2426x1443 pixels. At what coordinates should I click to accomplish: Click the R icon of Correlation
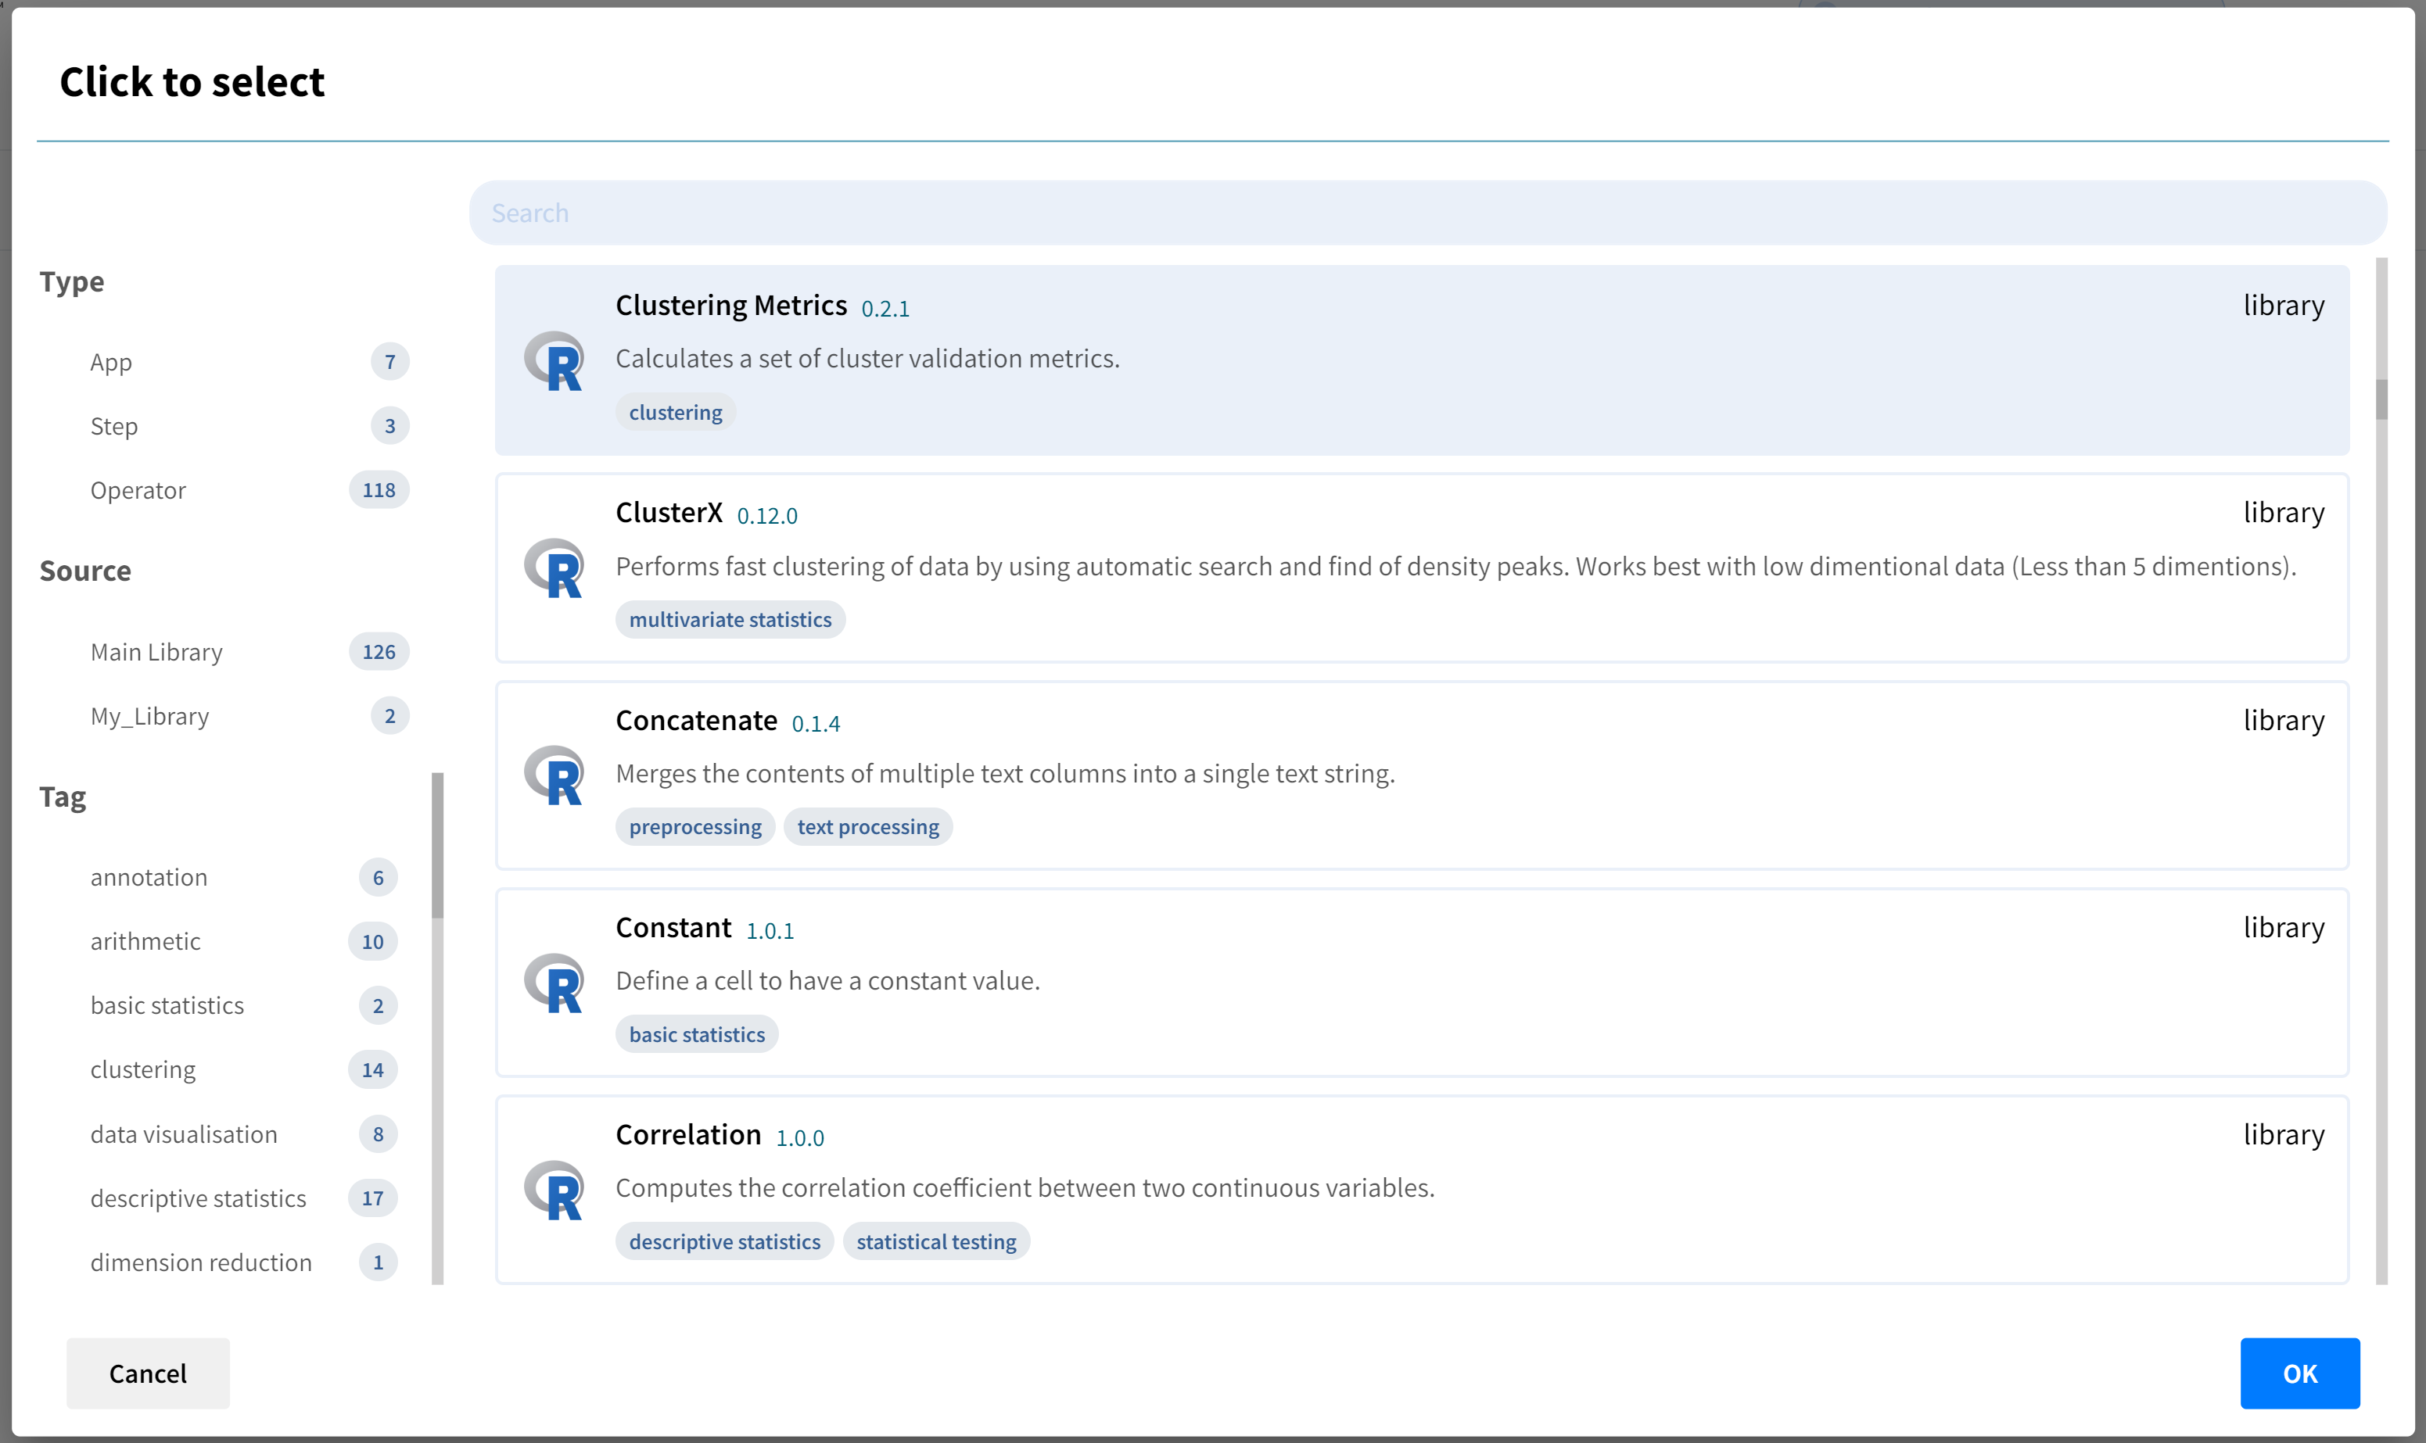[x=554, y=1191]
